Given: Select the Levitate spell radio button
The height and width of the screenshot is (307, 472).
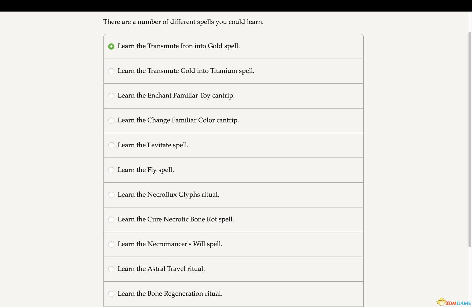Looking at the screenshot, I should [x=111, y=145].
